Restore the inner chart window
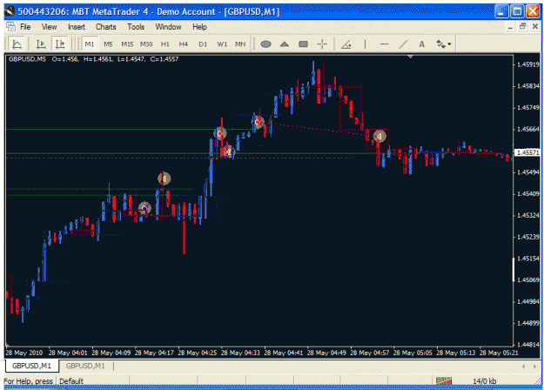This screenshot has width=544, height=390. click(522, 27)
